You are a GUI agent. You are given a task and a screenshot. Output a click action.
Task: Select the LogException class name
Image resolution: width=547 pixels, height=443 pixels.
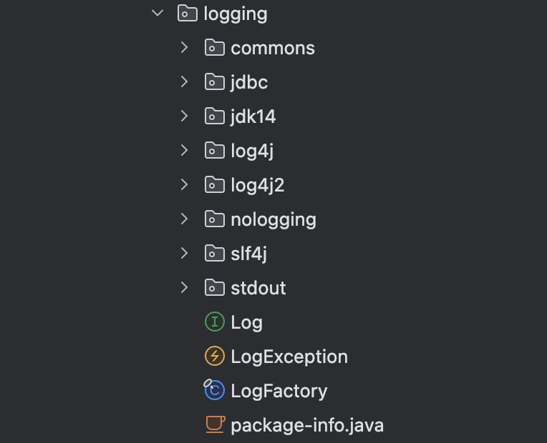pos(289,357)
